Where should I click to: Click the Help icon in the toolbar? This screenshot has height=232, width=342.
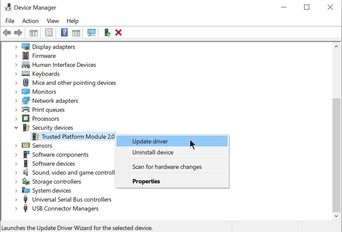point(63,32)
